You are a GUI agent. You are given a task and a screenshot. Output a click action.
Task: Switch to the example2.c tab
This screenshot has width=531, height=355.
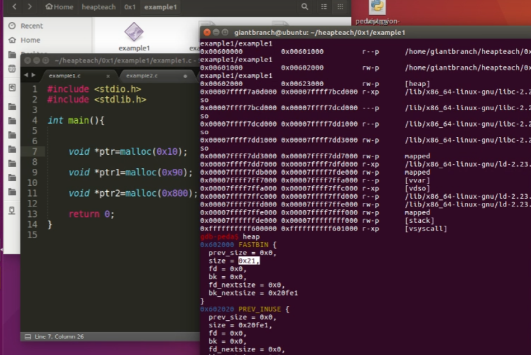(142, 75)
